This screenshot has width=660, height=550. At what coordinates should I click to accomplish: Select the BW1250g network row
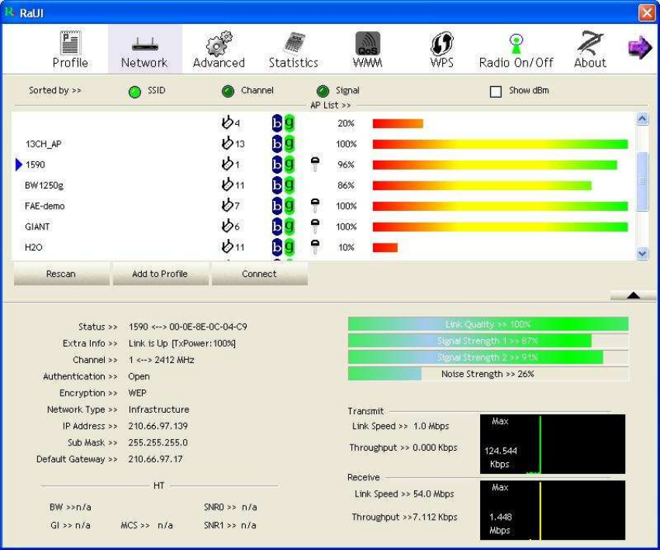point(323,185)
